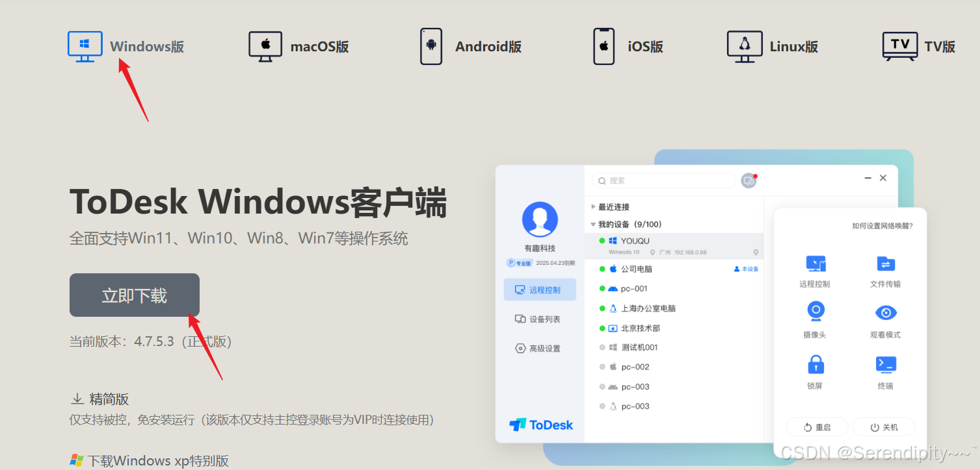
Task: Select the Windows版 tab label
Action: [x=147, y=47]
